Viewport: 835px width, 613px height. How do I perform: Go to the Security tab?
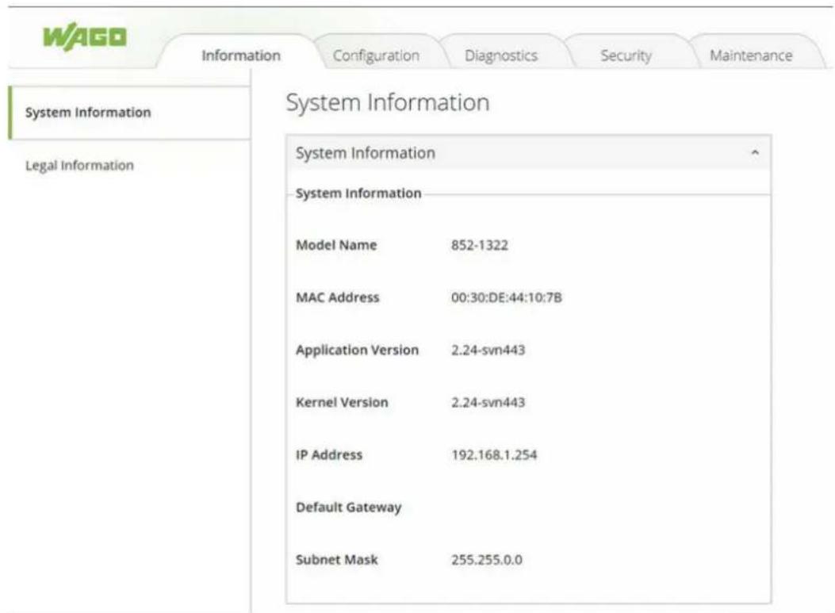click(x=626, y=56)
